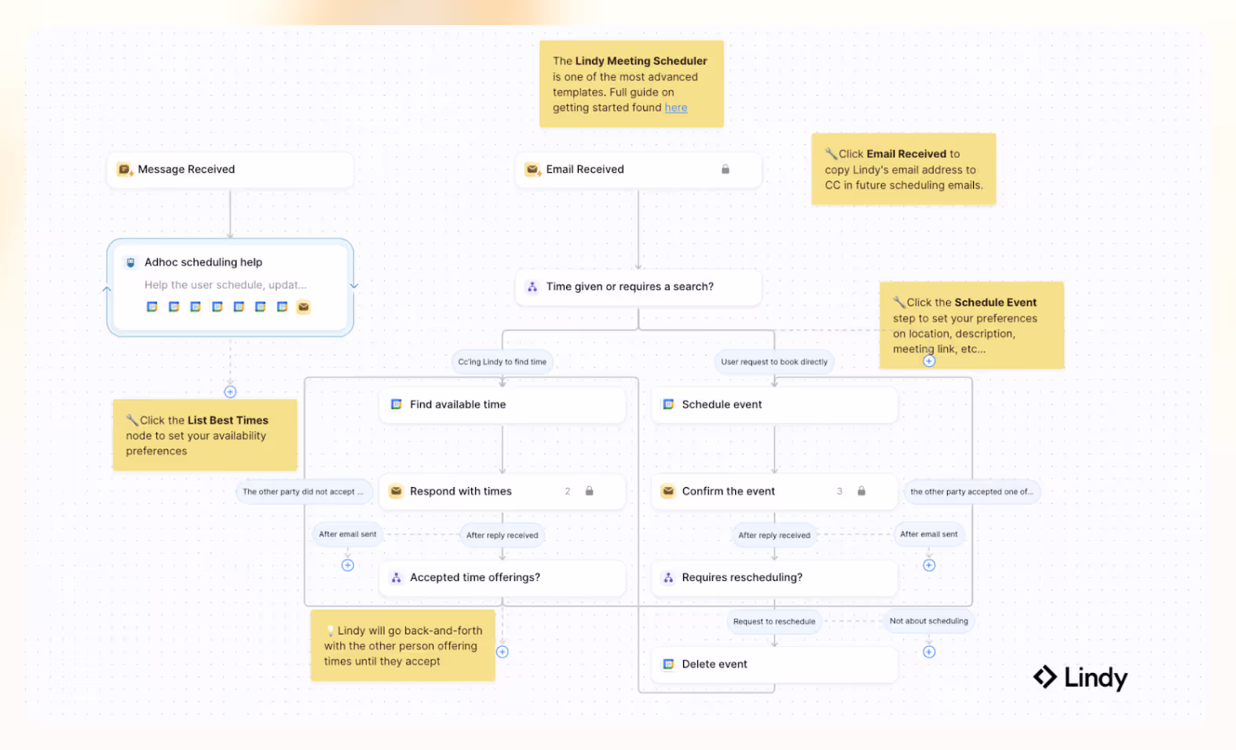The height and width of the screenshot is (750, 1236).
Task: Click down chevron on Adhoc scheduling help edge
Action: tap(354, 286)
